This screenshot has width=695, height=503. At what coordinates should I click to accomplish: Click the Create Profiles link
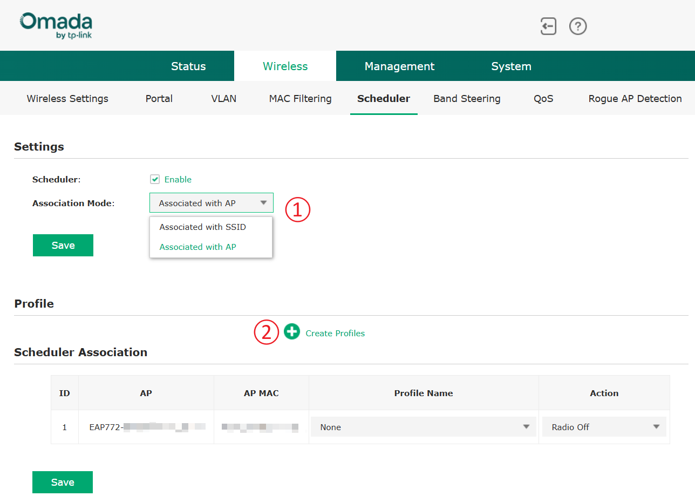click(335, 333)
